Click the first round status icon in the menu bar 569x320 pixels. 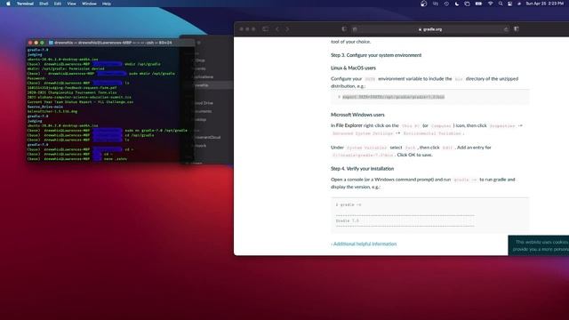(424, 4)
